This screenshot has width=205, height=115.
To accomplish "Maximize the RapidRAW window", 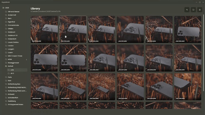I will (200, 2).
